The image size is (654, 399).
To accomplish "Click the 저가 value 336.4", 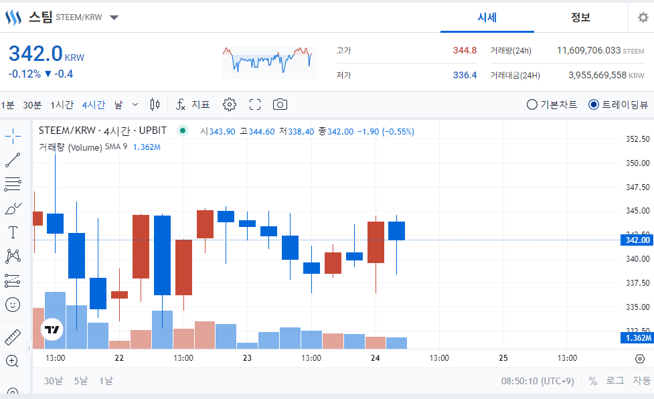I will pyautogui.click(x=465, y=75).
